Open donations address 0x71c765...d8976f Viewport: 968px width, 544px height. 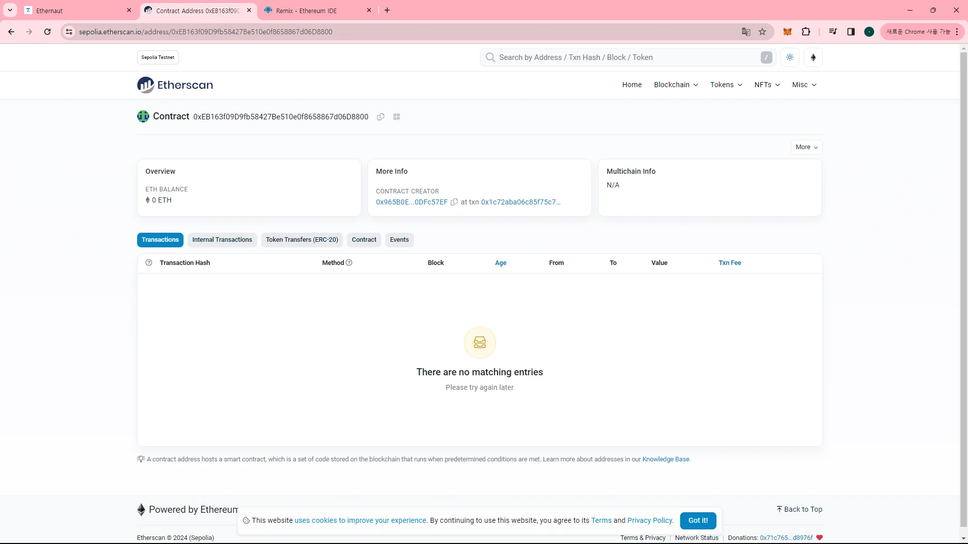[786, 538]
